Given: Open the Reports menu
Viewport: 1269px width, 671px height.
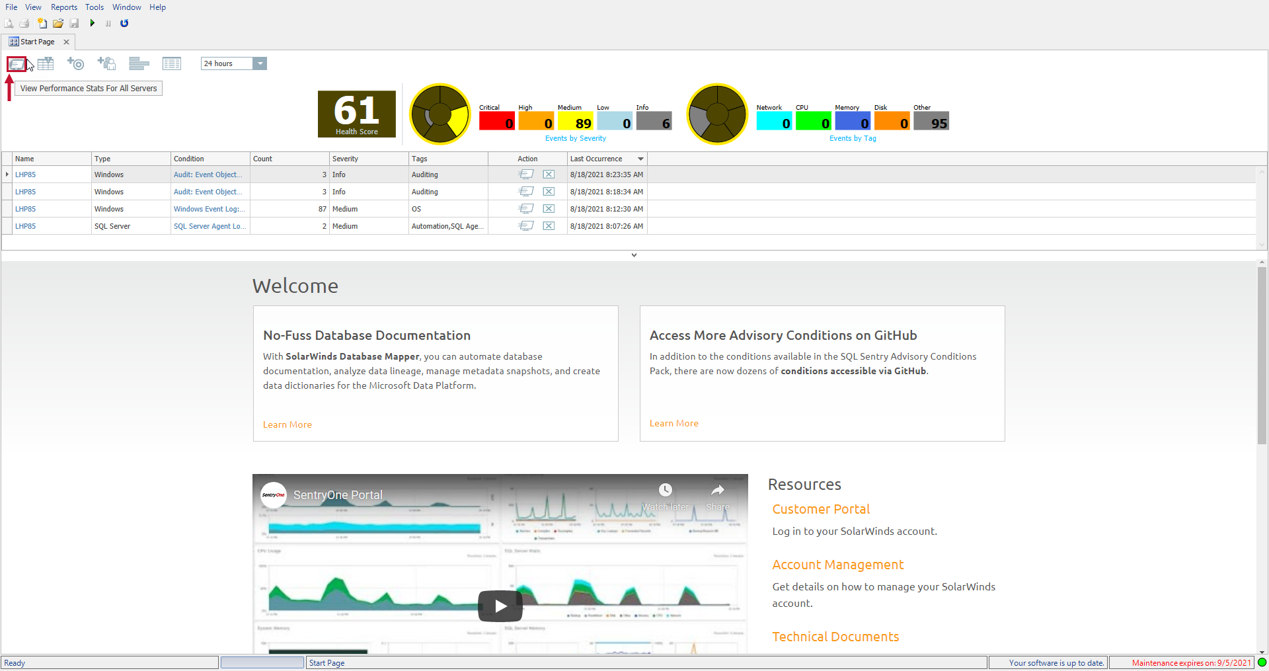Looking at the screenshot, I should pyautogui.click(x=63, y=7).
